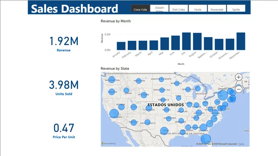Click the January revenue bar
This screenshot has width=278, height=156.
[x=121, y=46]
